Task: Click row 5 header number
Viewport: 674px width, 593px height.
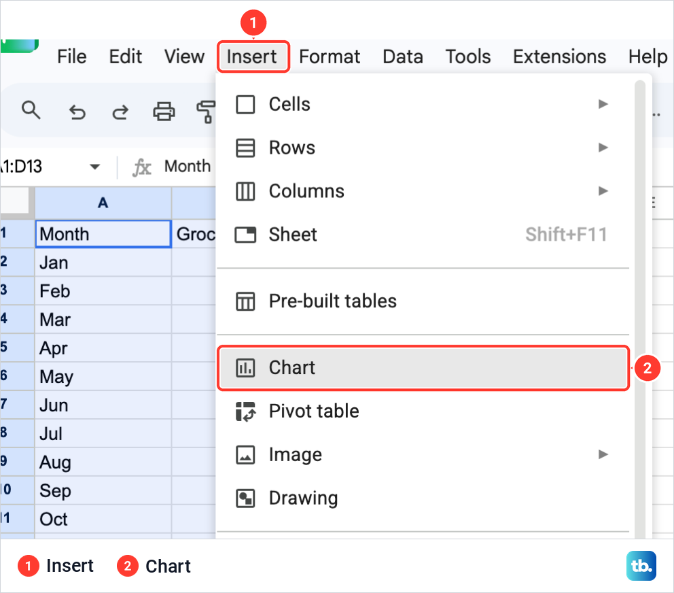Action: (17, 348)
